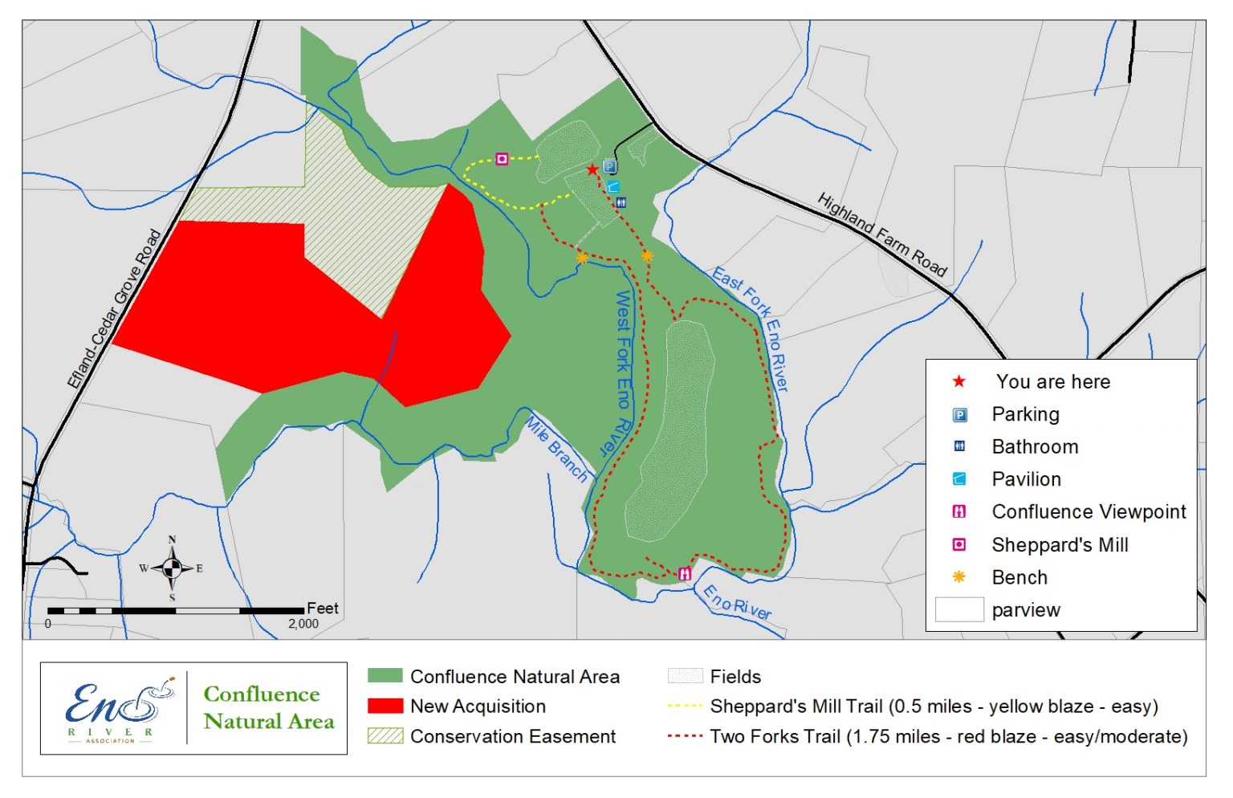The image size is (1233, 798).
Task: Click the Confluence Viewpoint marker on the map
Action: point(685,573)
